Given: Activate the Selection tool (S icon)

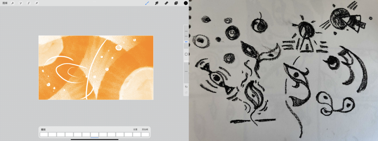Looking at the screenshot, I should pos(29,3).
